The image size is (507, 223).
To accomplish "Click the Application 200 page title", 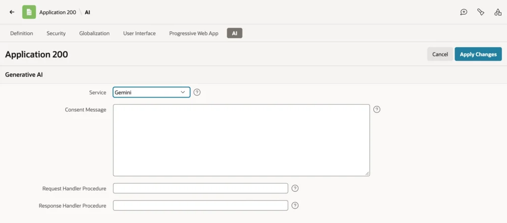I will pos(37,54).
